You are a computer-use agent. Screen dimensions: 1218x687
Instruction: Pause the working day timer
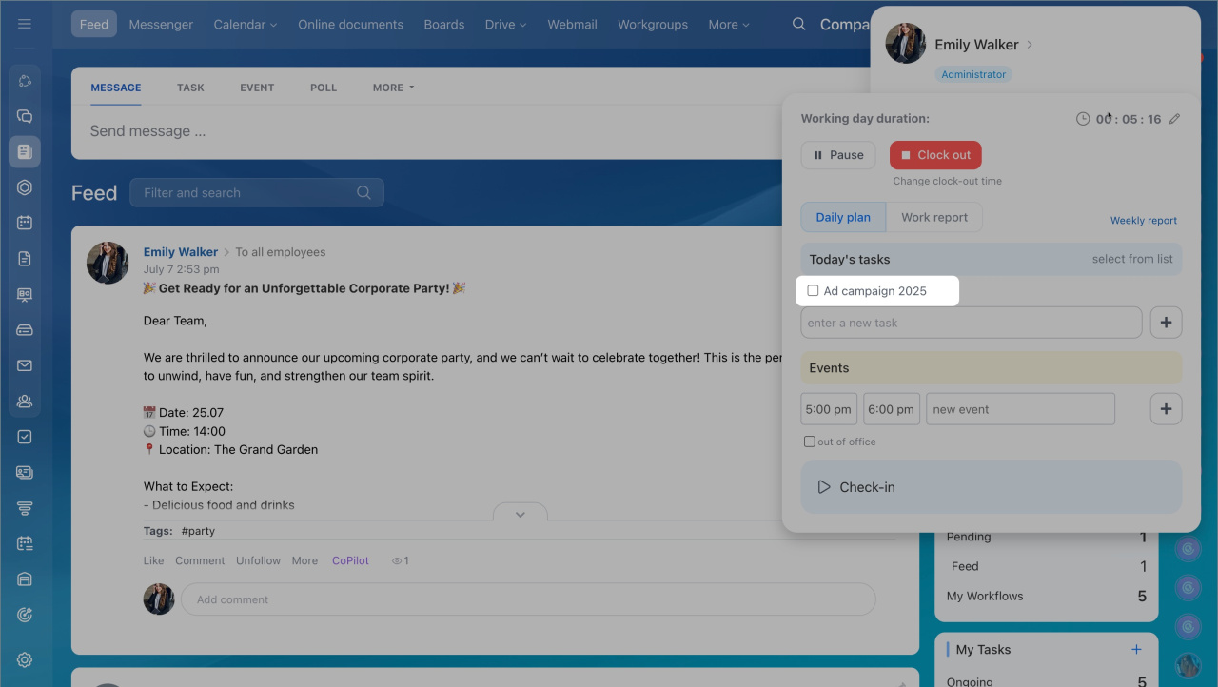[x=837, y=155]
